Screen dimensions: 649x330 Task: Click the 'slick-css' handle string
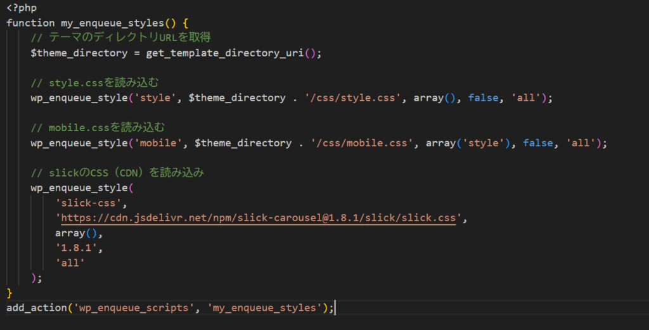[x=91, y=203]
